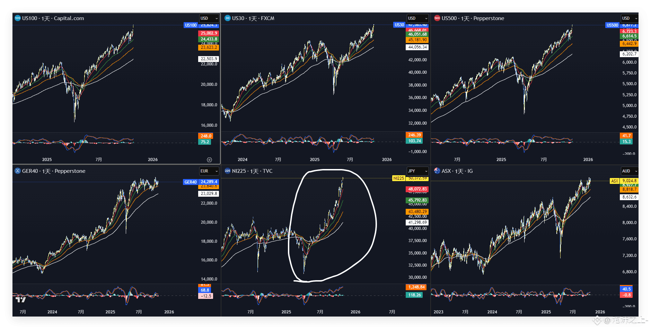The image size is (651, 329).
Task: Click the US500 symbol logo icon
Action: coord(437,18)
